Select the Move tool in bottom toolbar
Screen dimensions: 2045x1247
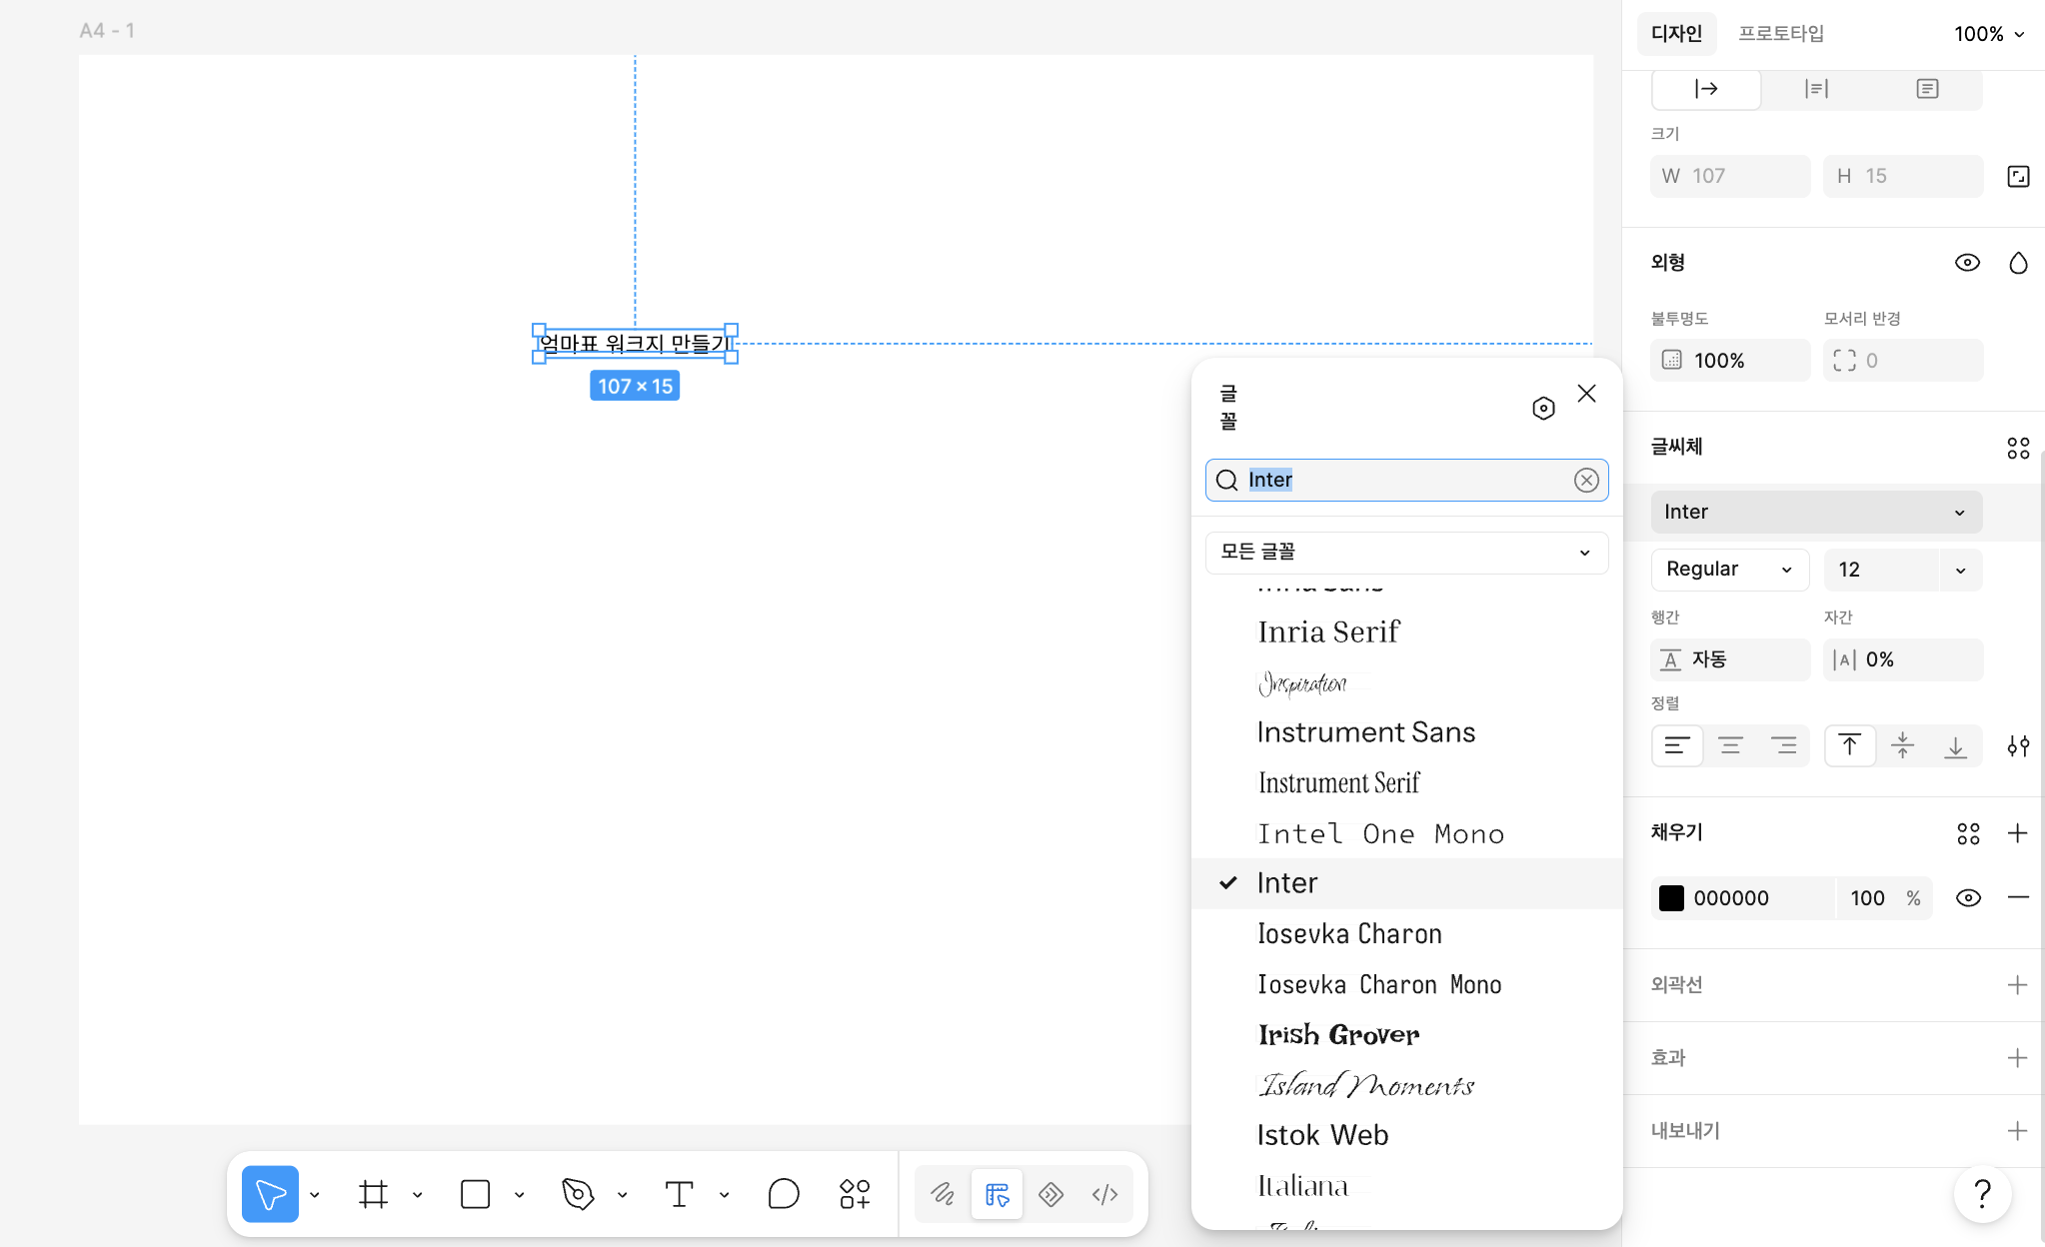pyautogui.click(x=270, y=1194)
